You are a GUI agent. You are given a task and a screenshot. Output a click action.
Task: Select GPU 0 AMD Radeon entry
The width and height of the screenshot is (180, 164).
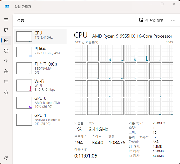tap(40, 102)
